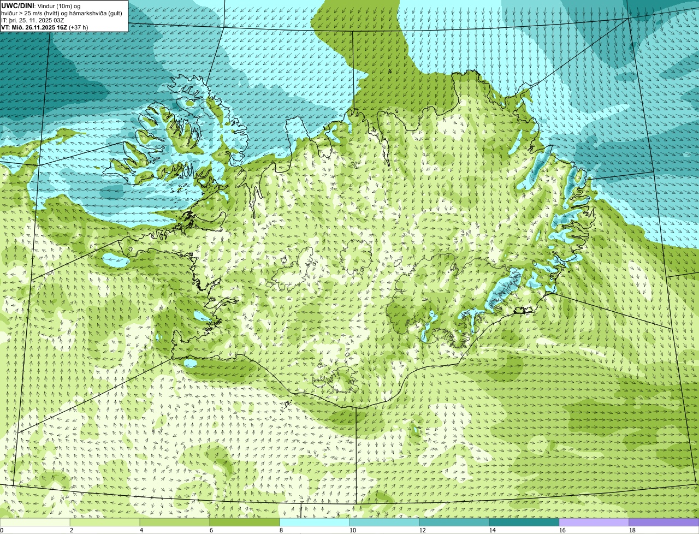Click the 8–10 m/s pale cyan legend swatch
The image size is (699, 534).
point(315,523)
